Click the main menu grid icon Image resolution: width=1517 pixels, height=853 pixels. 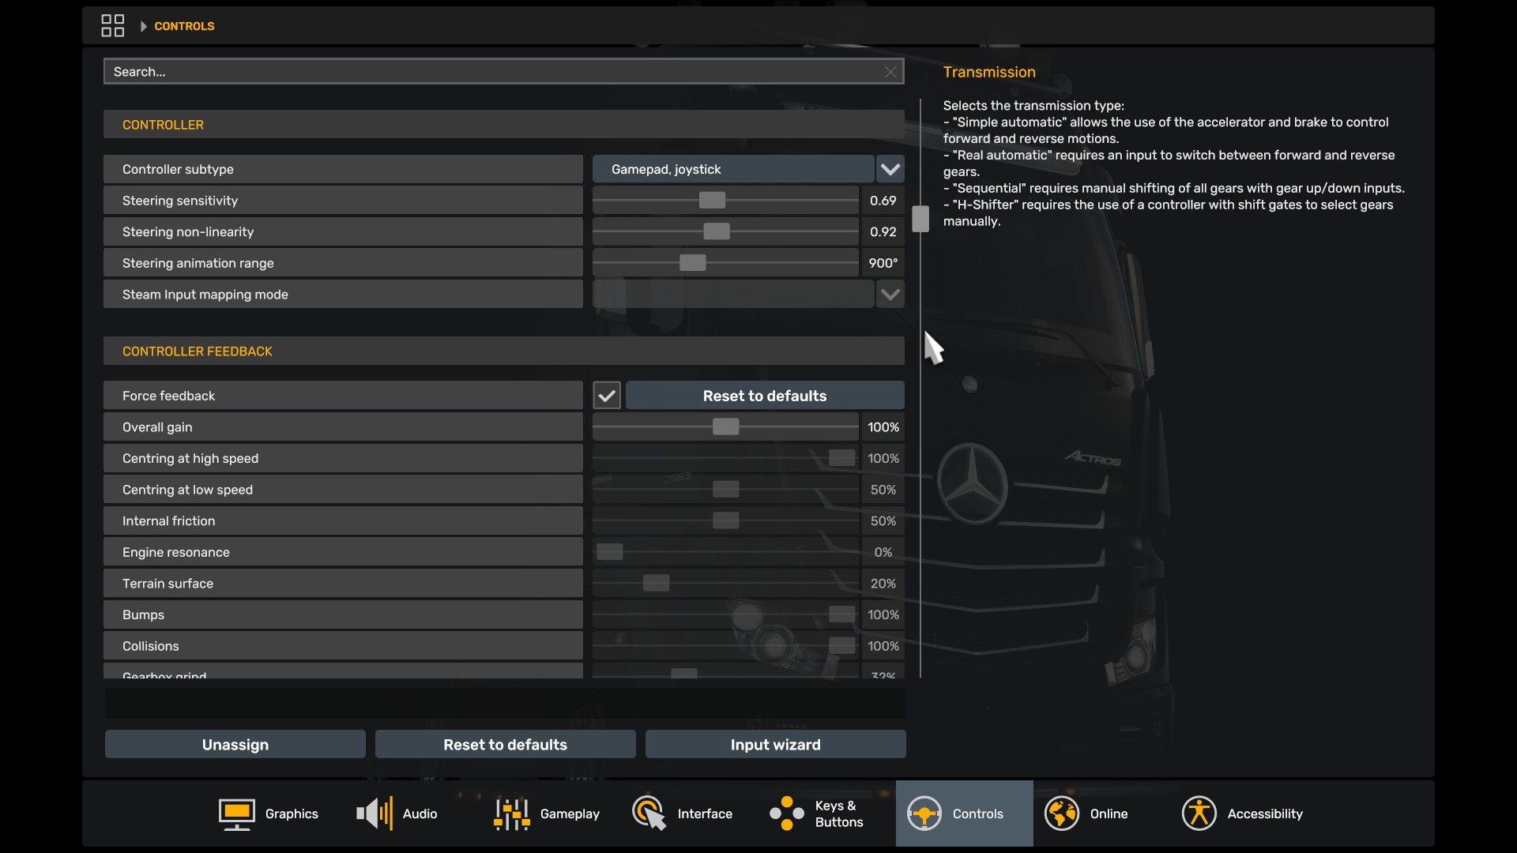[x=113, y=26]
